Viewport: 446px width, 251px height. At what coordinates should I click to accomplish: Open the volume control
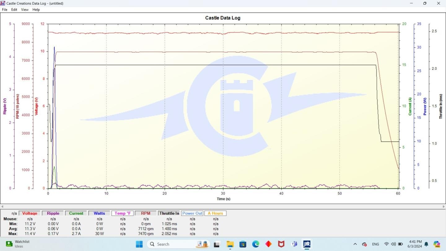tap(393, 244)
